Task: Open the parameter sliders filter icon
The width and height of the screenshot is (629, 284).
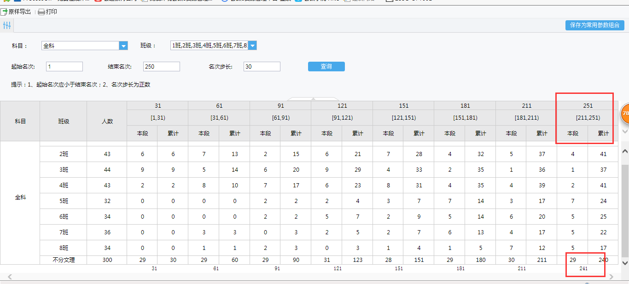Action: (x=6, y=25)
